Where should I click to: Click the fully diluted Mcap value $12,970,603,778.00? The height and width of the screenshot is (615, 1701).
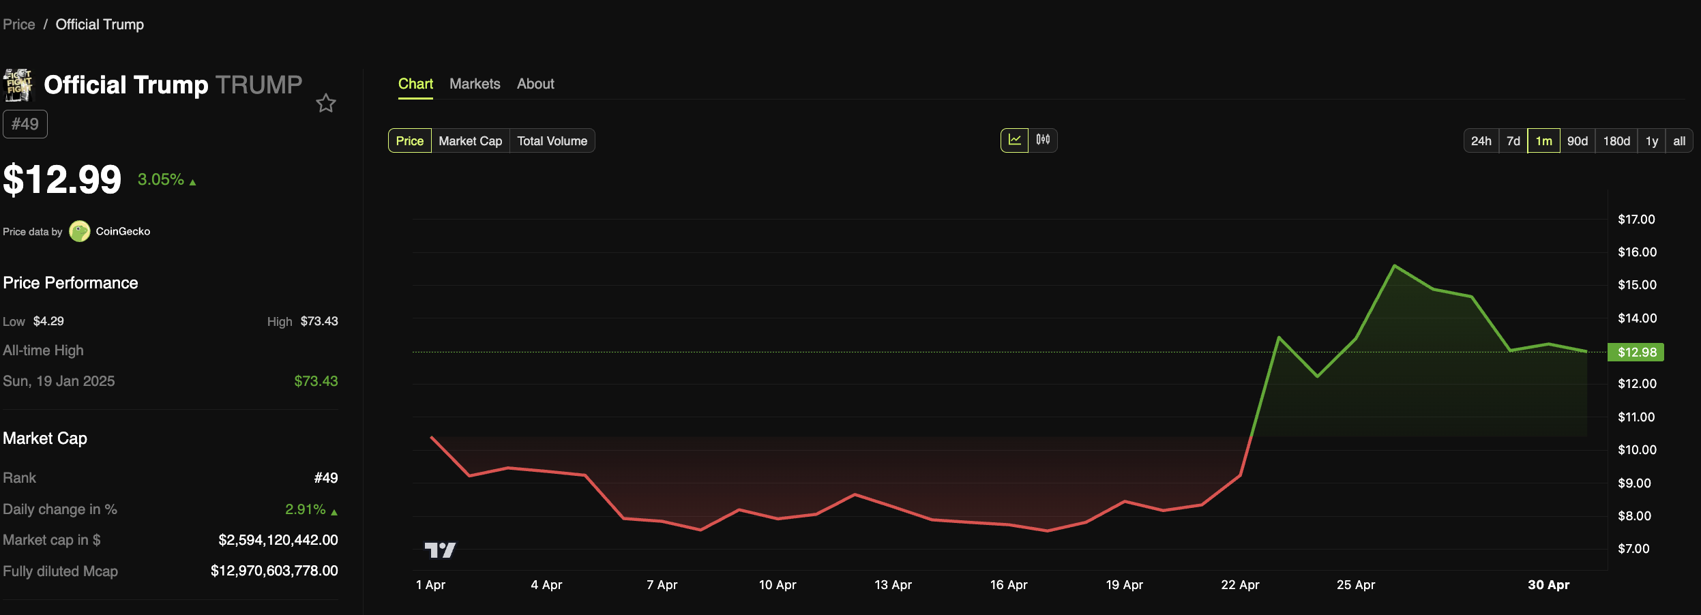coord(274,571)
